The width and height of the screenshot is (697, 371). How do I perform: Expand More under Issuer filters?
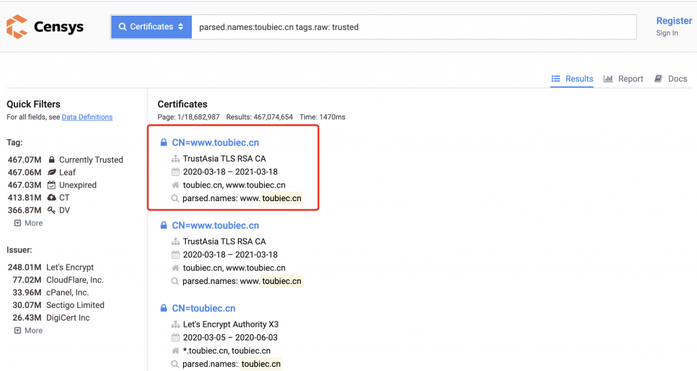click(x=29, y=330)
